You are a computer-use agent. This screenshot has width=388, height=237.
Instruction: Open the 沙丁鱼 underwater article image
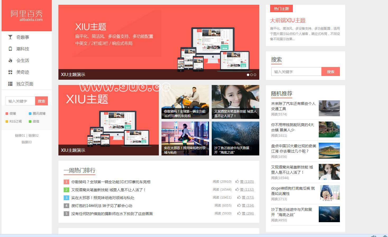tap(235, 138)
